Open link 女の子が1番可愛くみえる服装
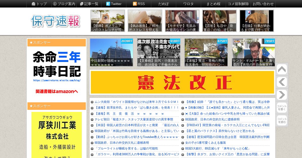302x158 pixels. [x=206, y=143]
